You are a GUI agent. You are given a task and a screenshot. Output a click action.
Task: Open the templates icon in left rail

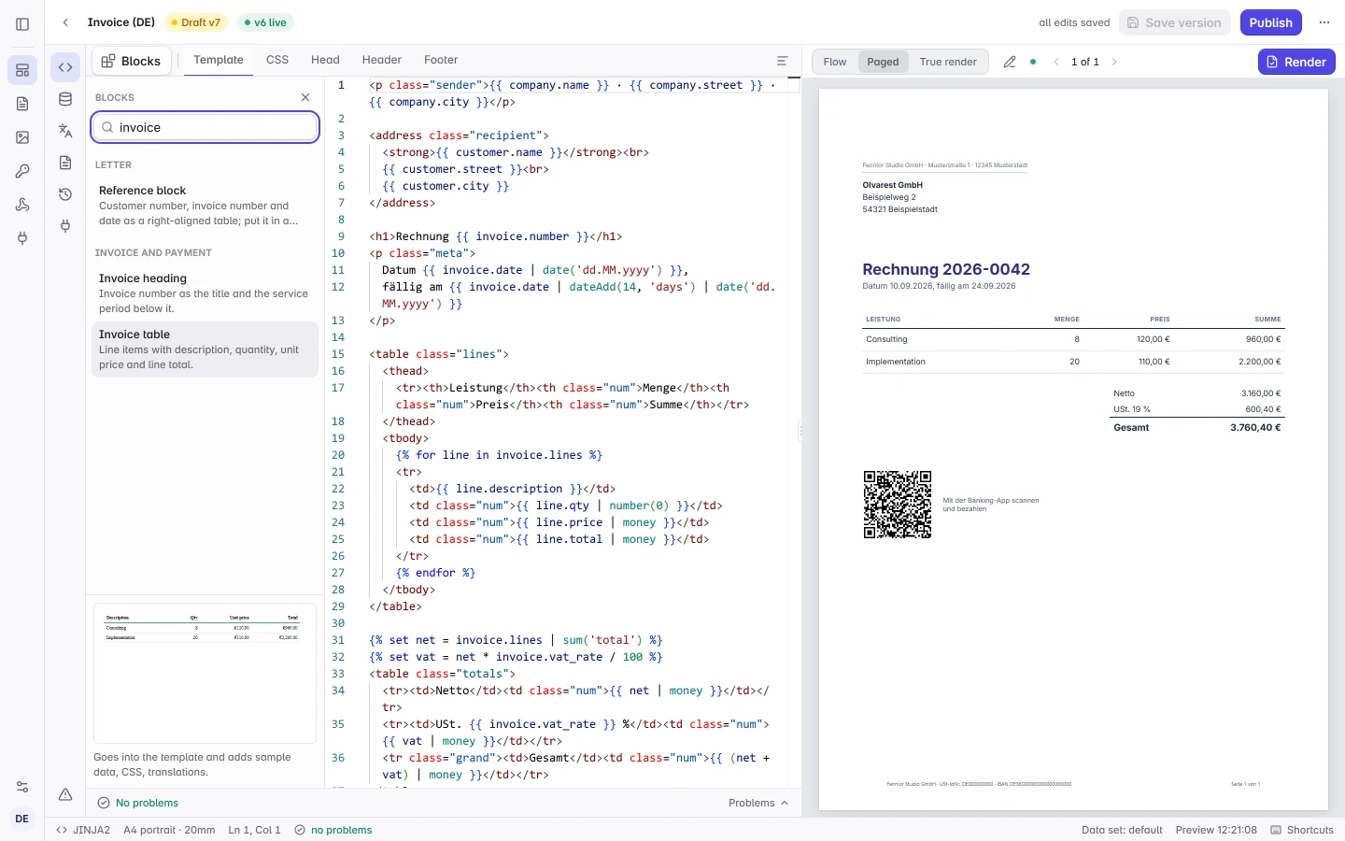click(22, 70)
